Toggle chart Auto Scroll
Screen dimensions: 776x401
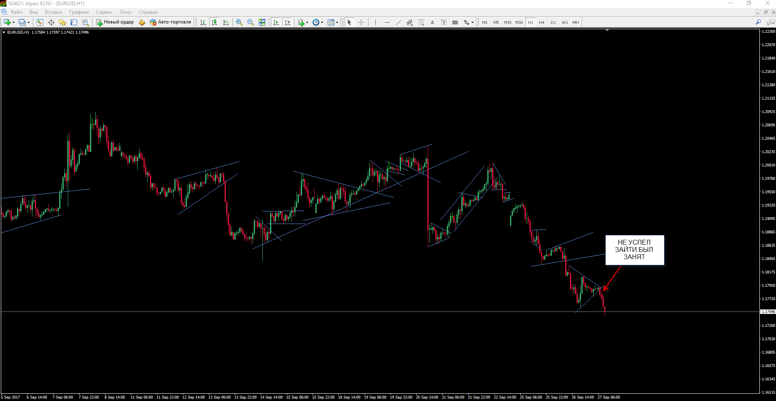[x=276, y=22]
